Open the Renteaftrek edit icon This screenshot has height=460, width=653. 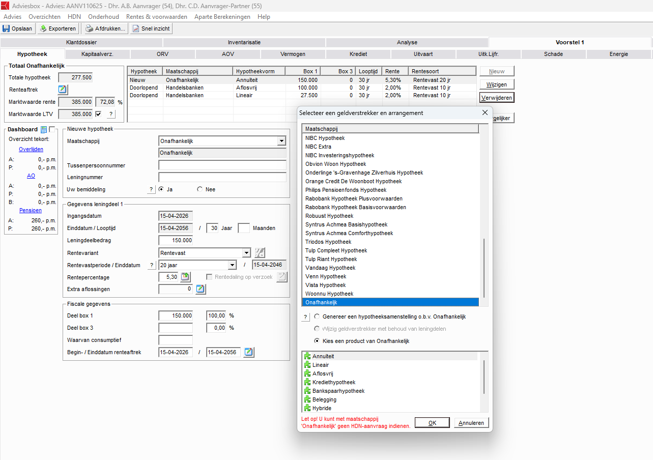coord(63,90)
